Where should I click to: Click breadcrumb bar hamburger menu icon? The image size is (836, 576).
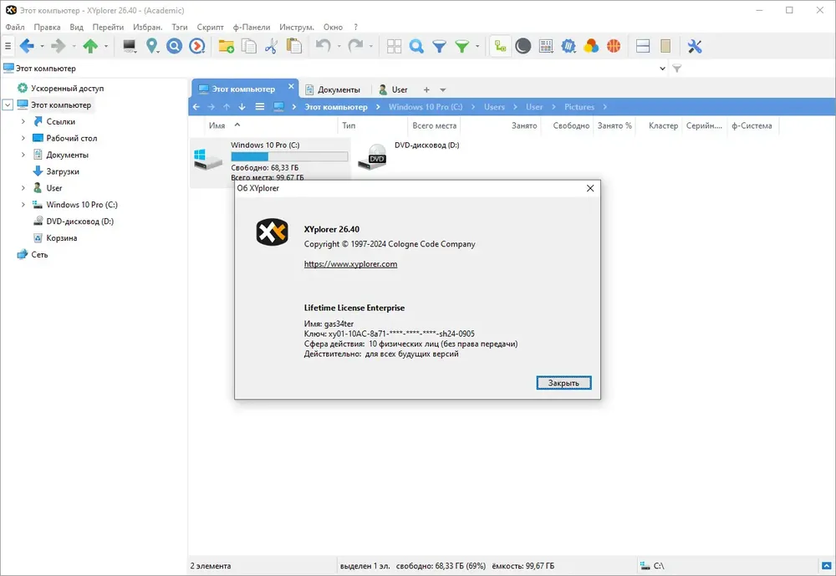pyautogui.click(x=260, y=107)
